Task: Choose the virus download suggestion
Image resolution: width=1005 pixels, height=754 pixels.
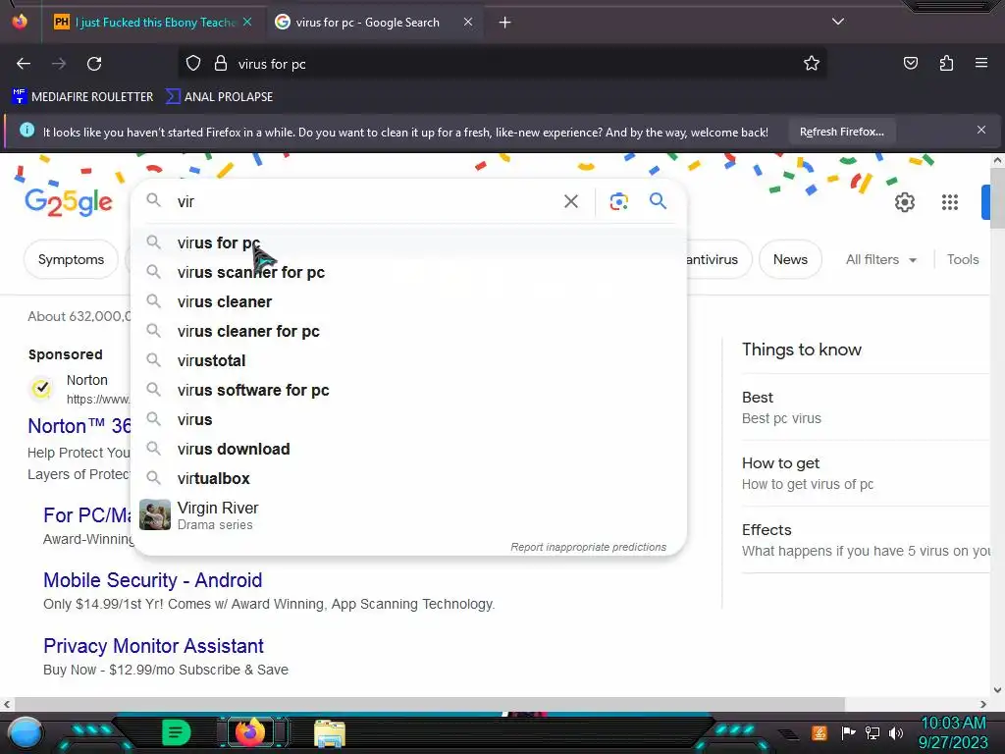Action: [409, 450]
